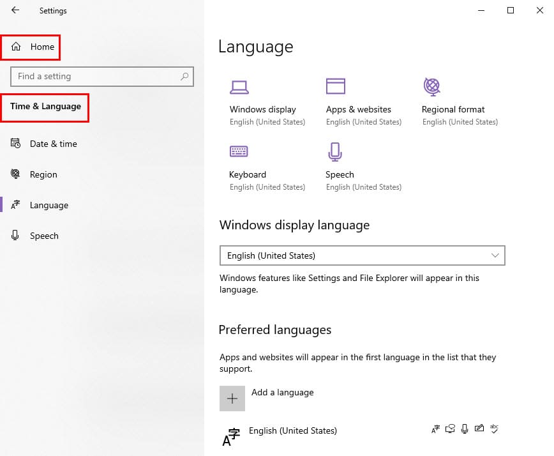Focus the Find a setting search box
Viewport: 554px width, 456px height.
click(x=102, y=77)
